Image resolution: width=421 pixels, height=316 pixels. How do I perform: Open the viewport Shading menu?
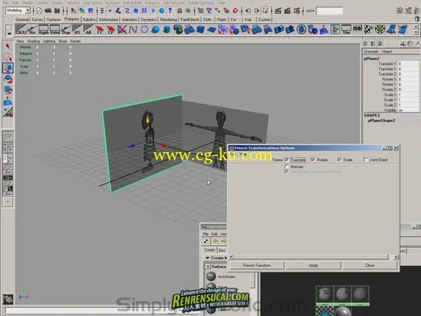(x=34, y=41)
